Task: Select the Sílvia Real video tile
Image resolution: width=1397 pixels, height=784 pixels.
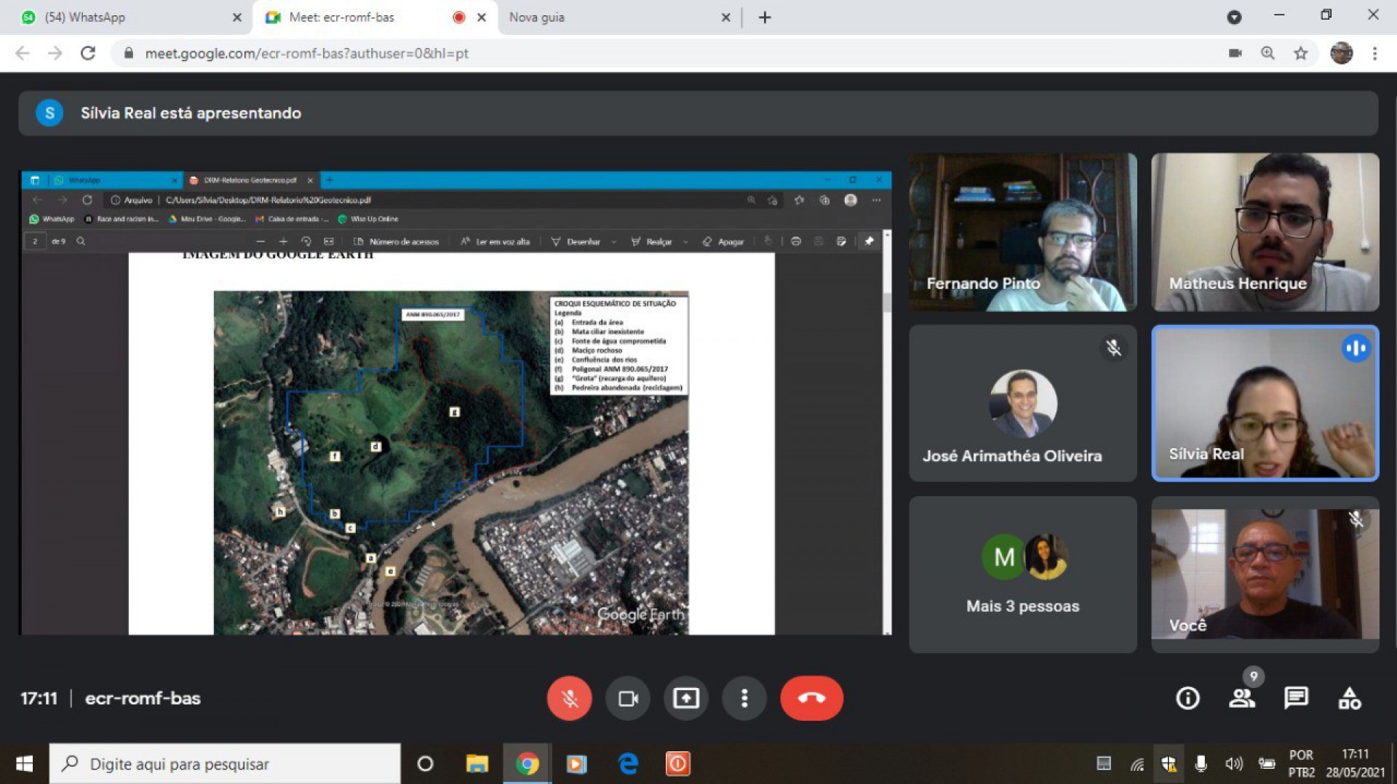Action: [1265, 404]
